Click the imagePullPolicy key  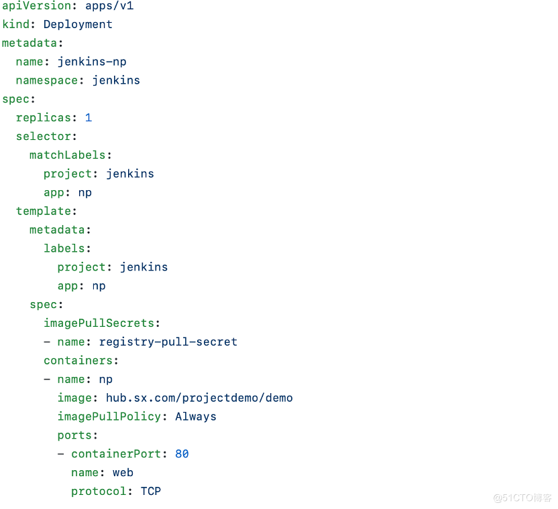coord(109,417)
